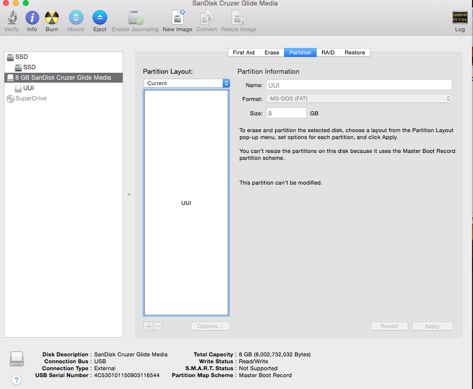This screenshot has width=473, height=389.
Task: Open the help question mark button
Action: (x=17, y=380)
